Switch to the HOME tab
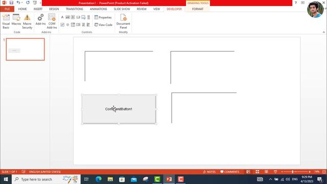Viewport: 327px width, 184px height. tap(22, 9)
